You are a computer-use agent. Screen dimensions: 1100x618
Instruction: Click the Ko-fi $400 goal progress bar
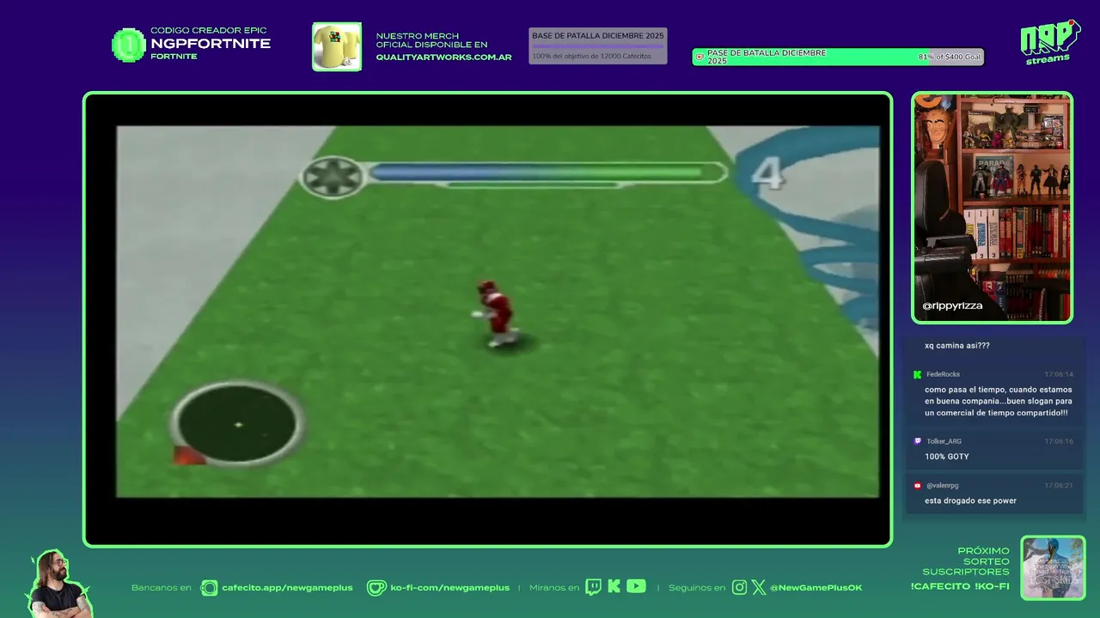pos(838,57)
